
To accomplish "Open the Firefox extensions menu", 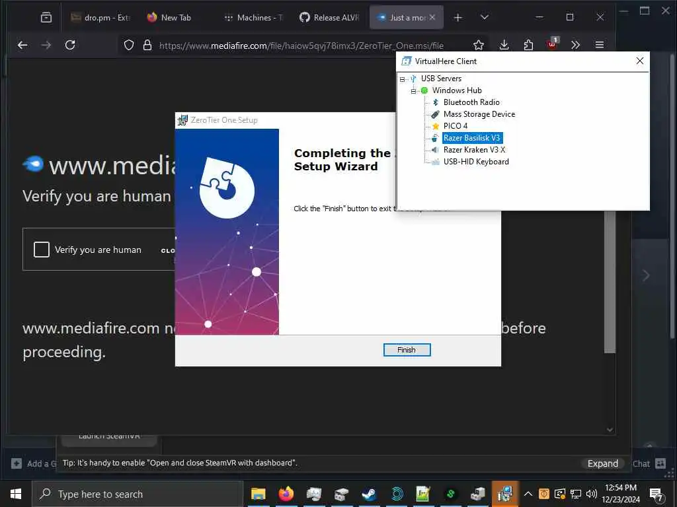I will click(528, 45).
